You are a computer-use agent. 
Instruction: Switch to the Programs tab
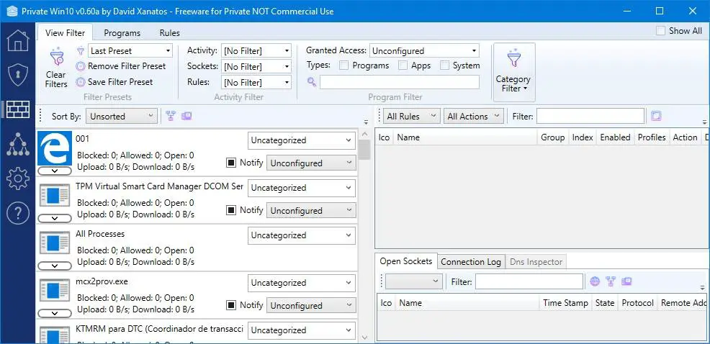tap(122, 33)
